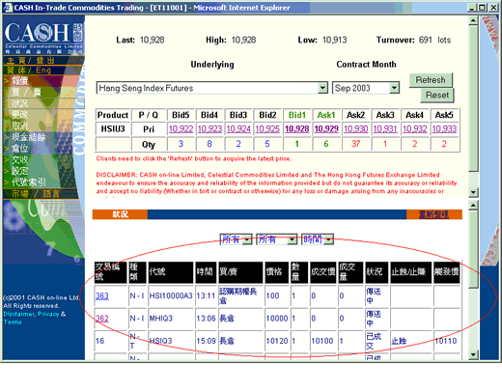
Task: Click the Reset button
Action: tap(437, 96)
